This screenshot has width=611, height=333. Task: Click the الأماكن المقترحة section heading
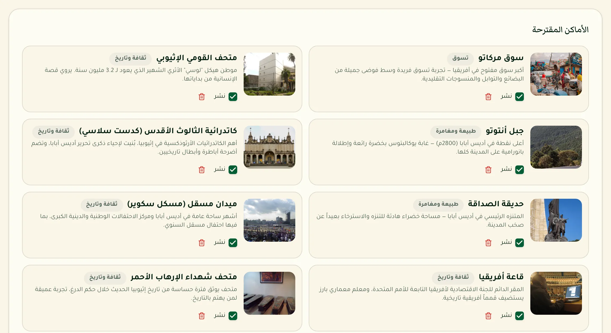point(560,30)
